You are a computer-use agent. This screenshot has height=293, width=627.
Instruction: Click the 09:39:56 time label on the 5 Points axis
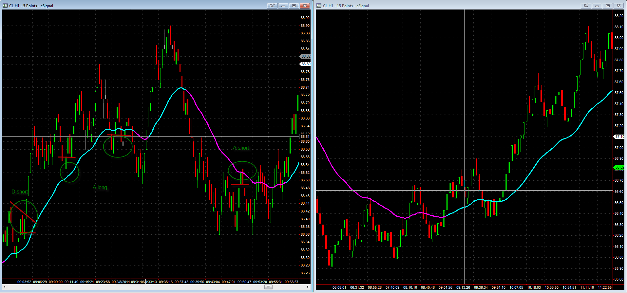coord(197,282)
